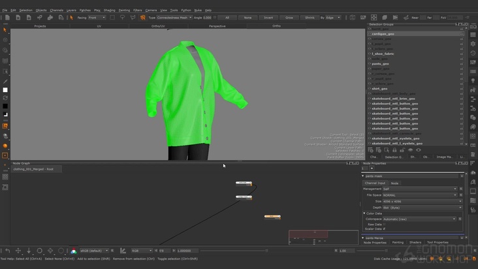Toggle visibility eye of cardigan_geo

click(370, 34)
